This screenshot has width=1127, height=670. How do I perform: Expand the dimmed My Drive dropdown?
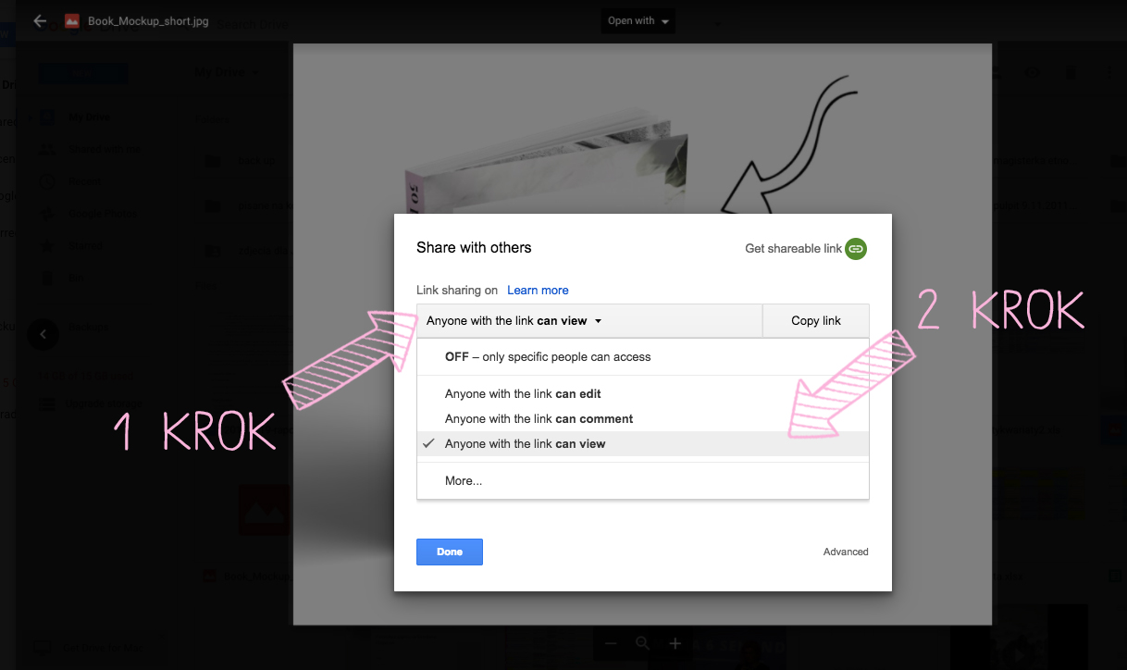pyautogui.click(x=228, y=73)
